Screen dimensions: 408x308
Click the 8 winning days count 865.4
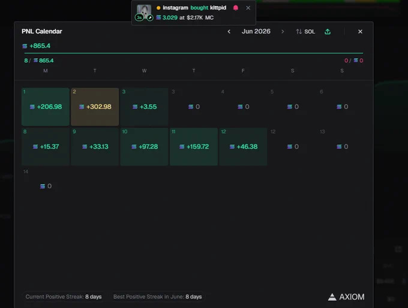click(39, 61)
